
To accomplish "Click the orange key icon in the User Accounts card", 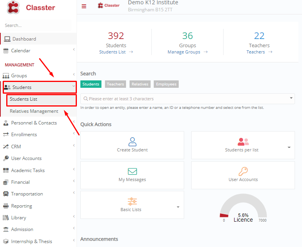I will [243, 171].
